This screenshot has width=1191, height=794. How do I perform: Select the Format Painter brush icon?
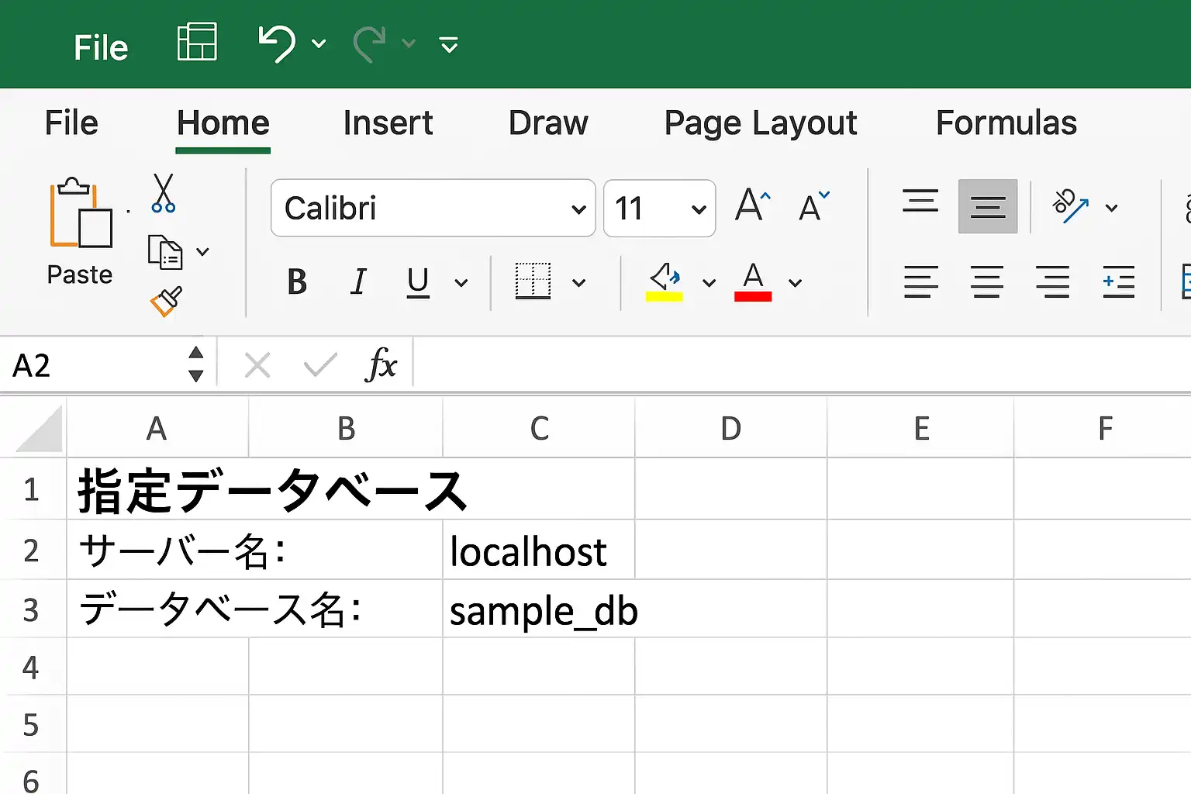click(x=166, y=301)
